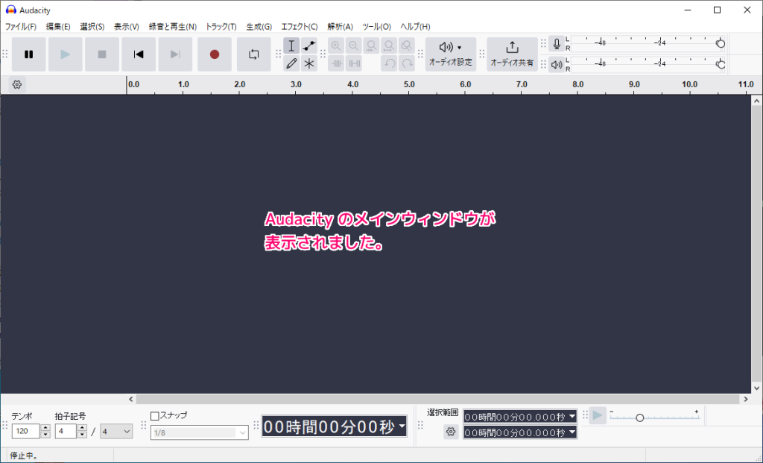Click the 選択範囲 settings gear icon
Screen dimensions: 763x463
(x=451, y=432)
